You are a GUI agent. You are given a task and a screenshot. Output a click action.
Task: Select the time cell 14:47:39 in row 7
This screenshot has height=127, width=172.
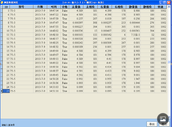[54, 18]
